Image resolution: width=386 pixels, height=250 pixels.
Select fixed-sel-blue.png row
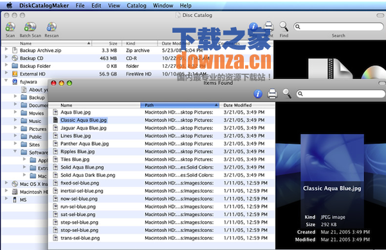161,183
